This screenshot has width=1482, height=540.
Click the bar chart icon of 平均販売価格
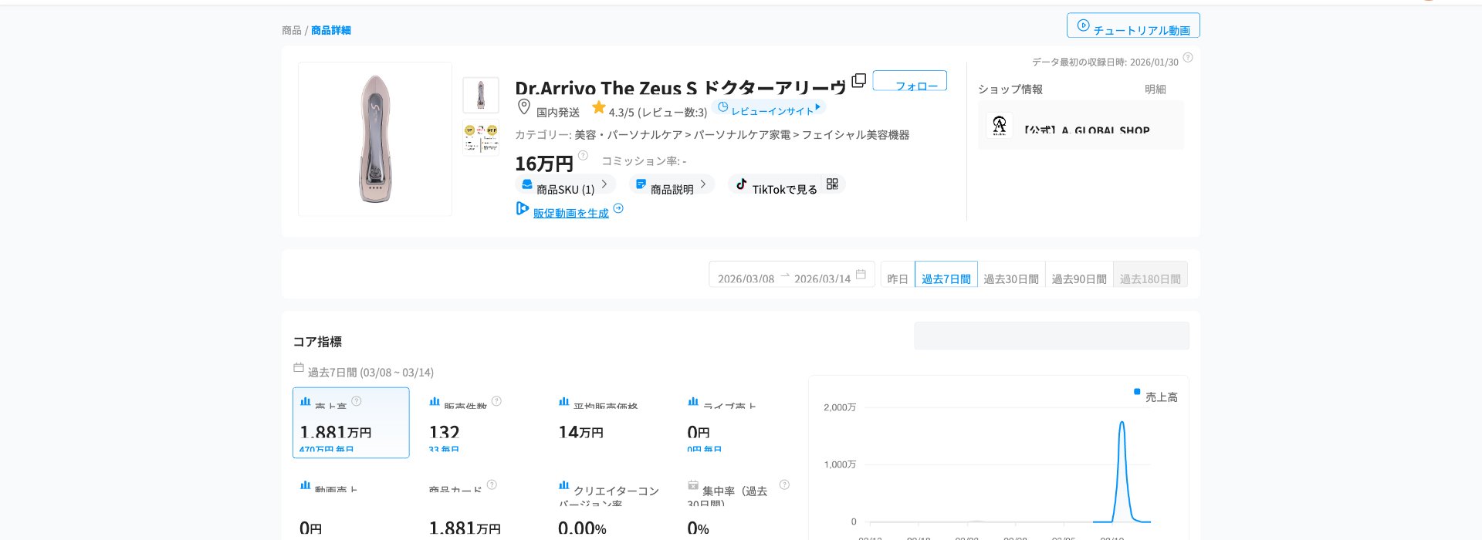pyautogui.click(x=564, y=401)
